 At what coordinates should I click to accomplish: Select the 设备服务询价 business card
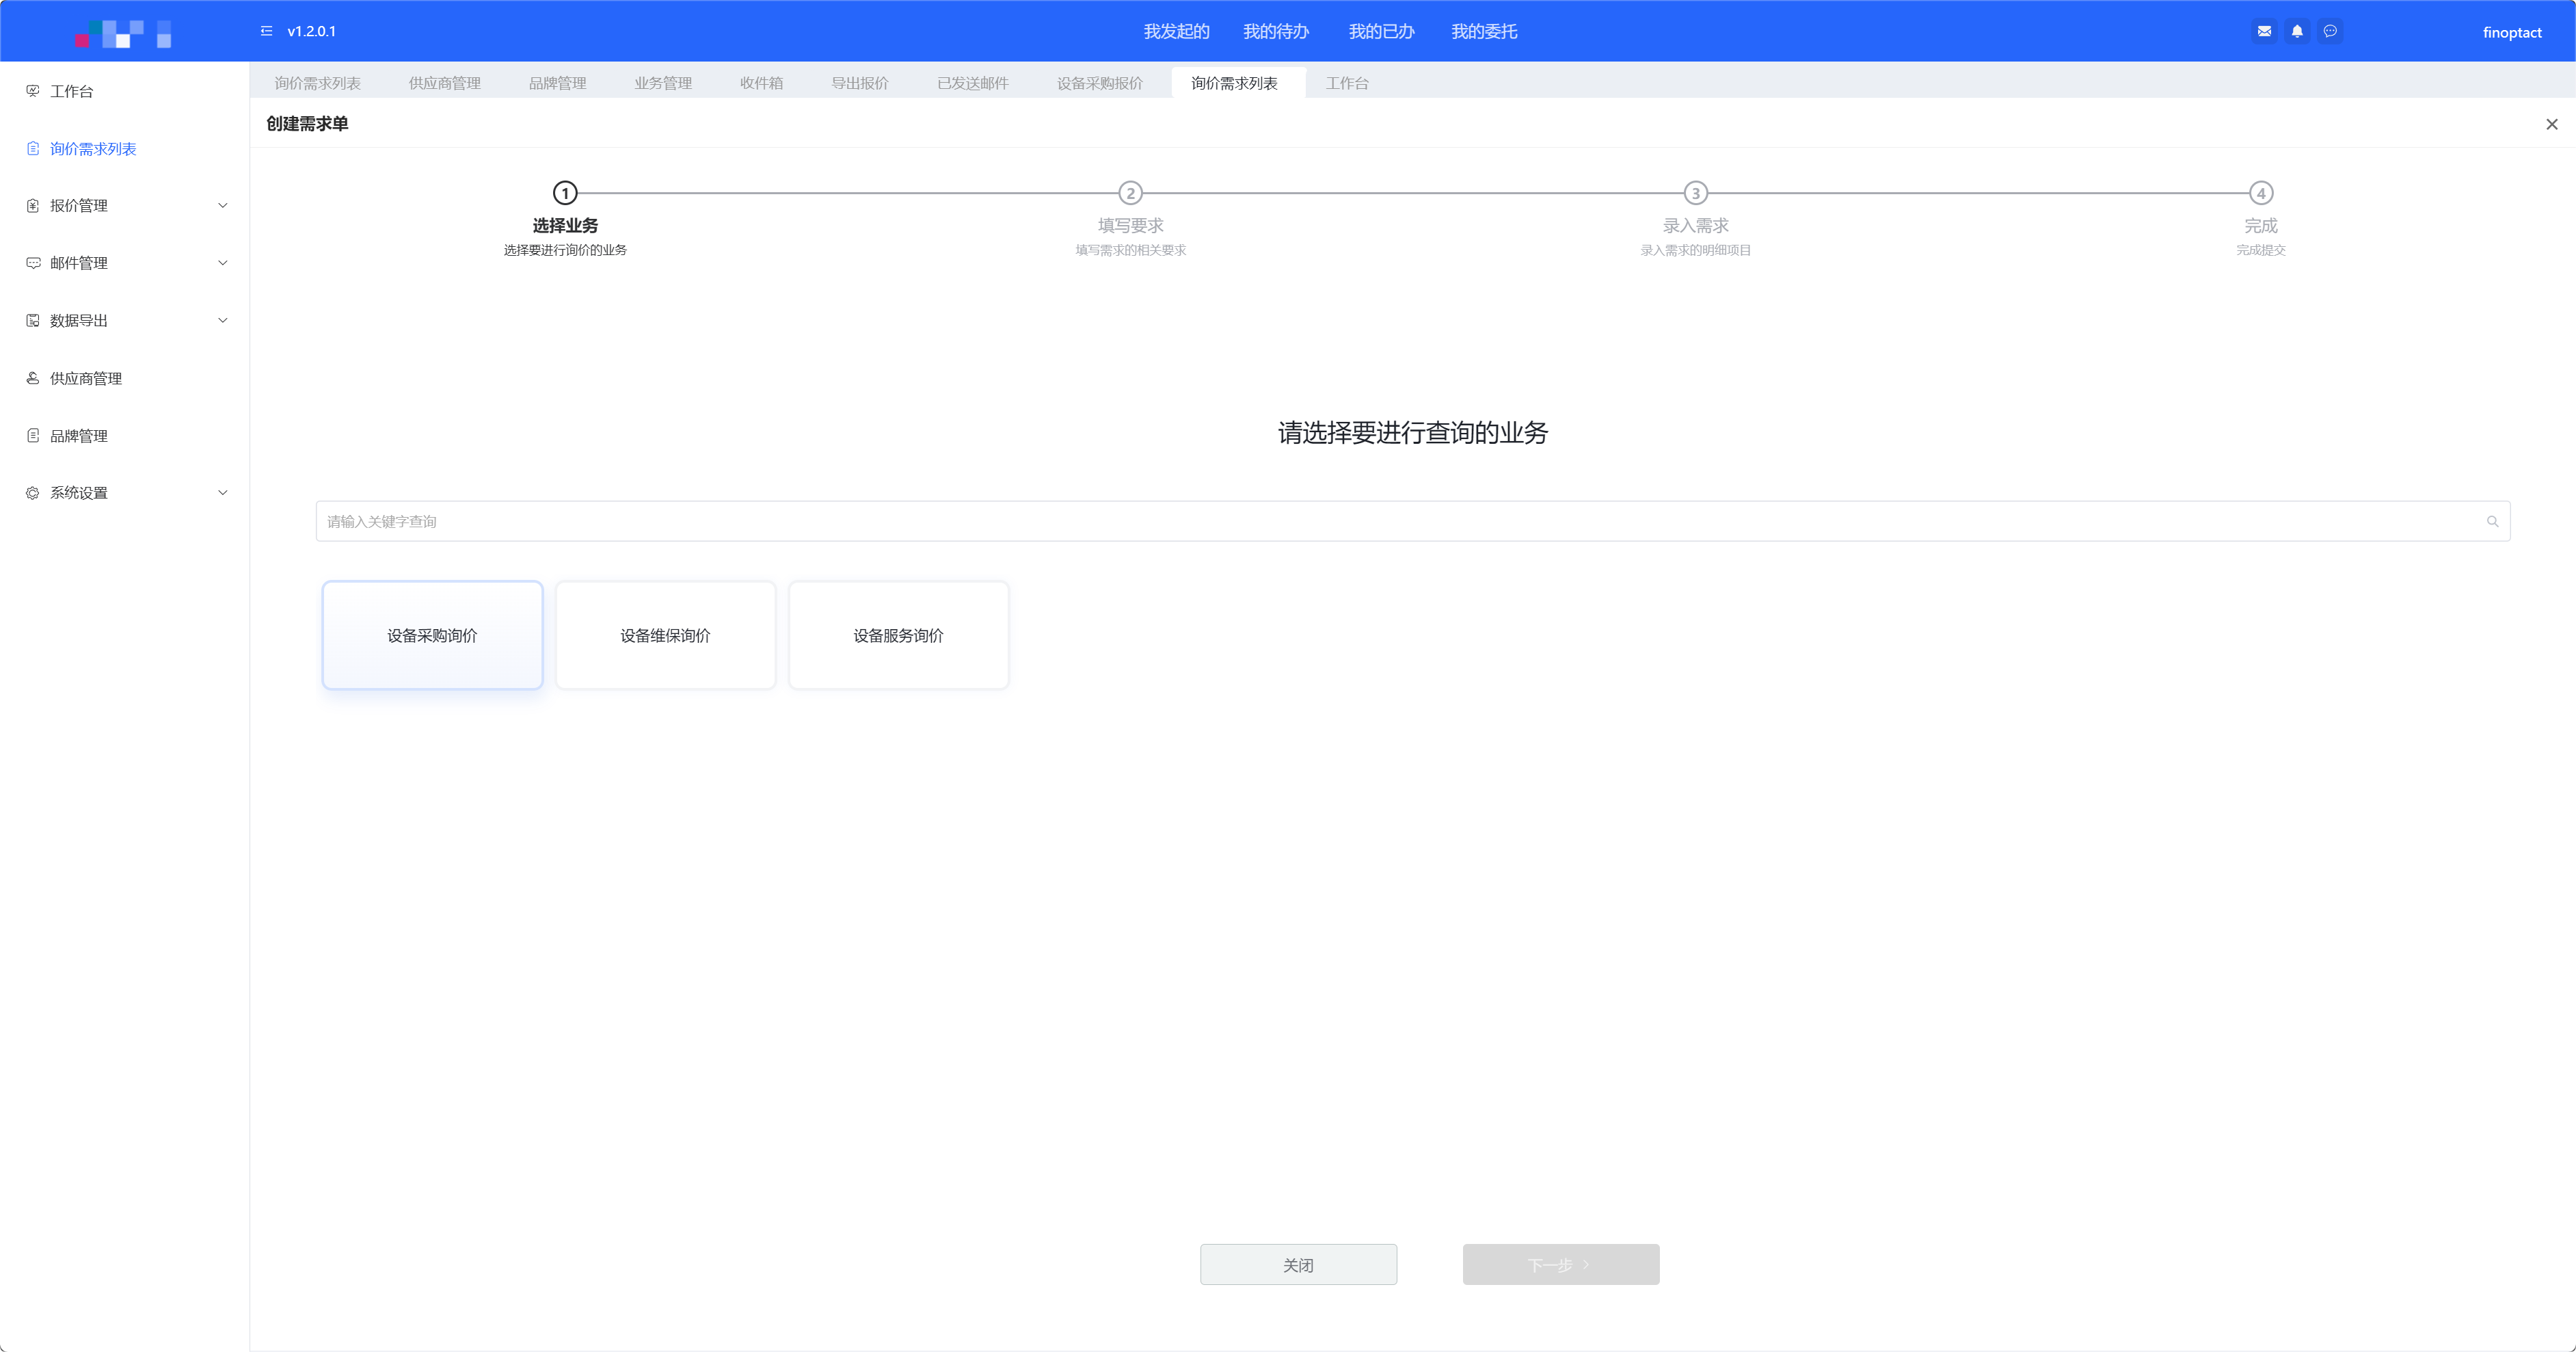click(898, 635)
